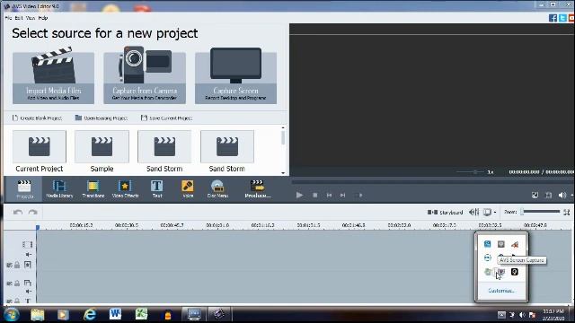
Task: Open the audio mixer icon beside Storyboard
Action: (473, 212)
